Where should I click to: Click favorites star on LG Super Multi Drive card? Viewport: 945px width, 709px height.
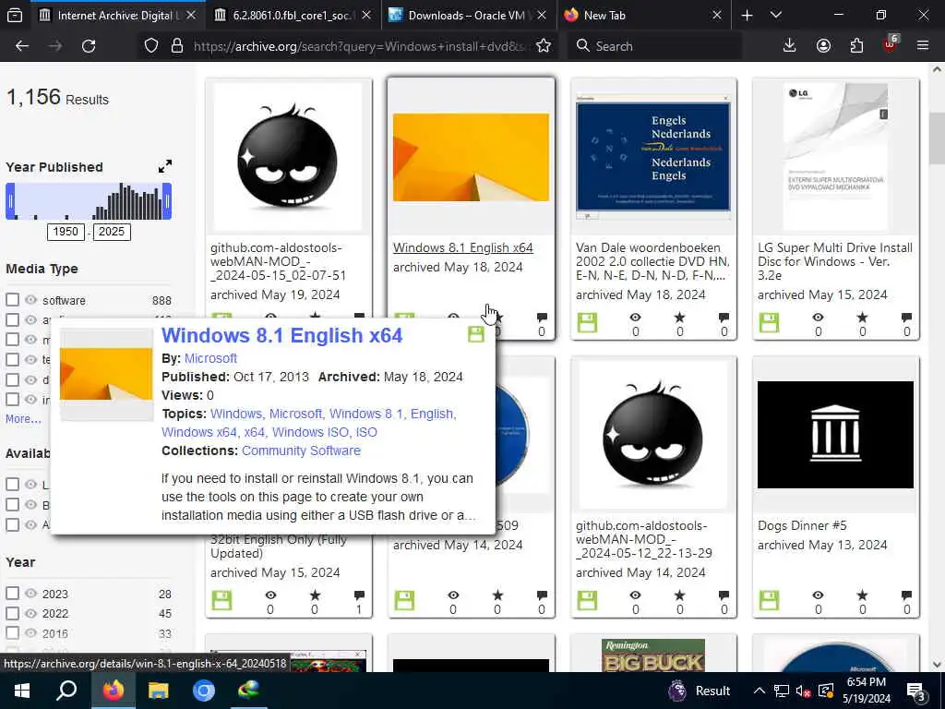click(862, 318)
